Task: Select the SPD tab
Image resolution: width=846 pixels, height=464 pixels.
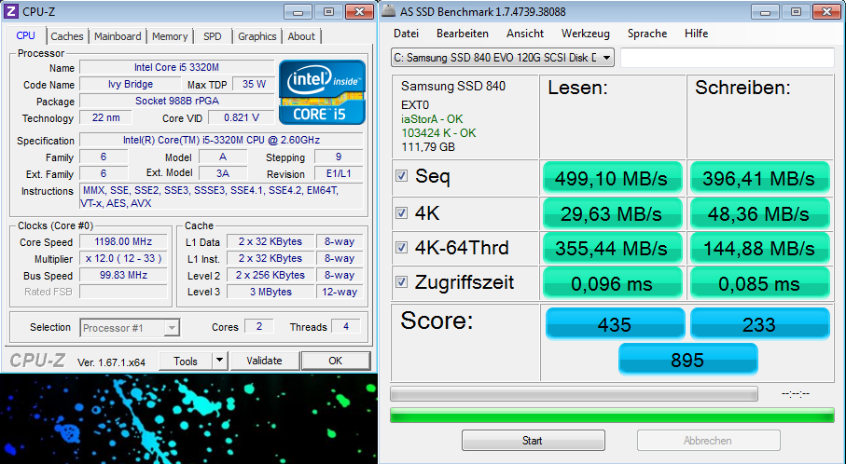Action: [213, 36]
